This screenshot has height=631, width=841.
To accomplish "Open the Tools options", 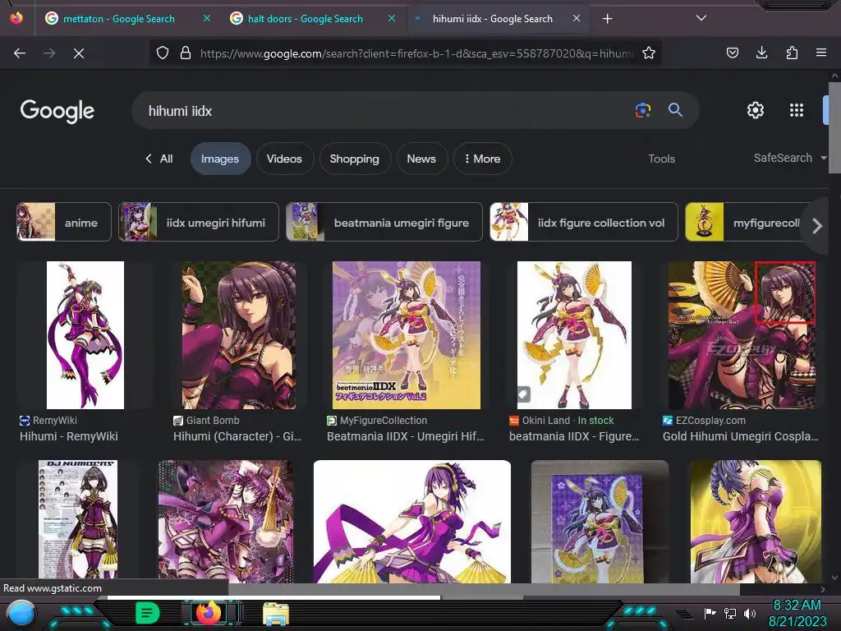I will pos(661,159).
